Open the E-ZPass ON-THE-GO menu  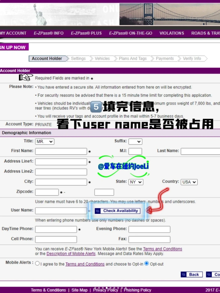click(x=131, y=33)
